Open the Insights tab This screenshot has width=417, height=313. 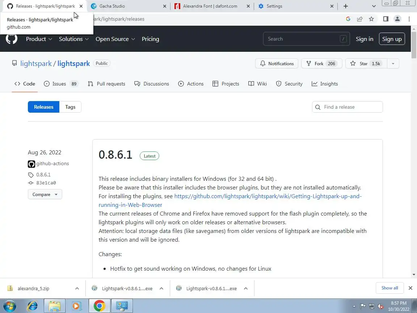[x=325, y=84]
